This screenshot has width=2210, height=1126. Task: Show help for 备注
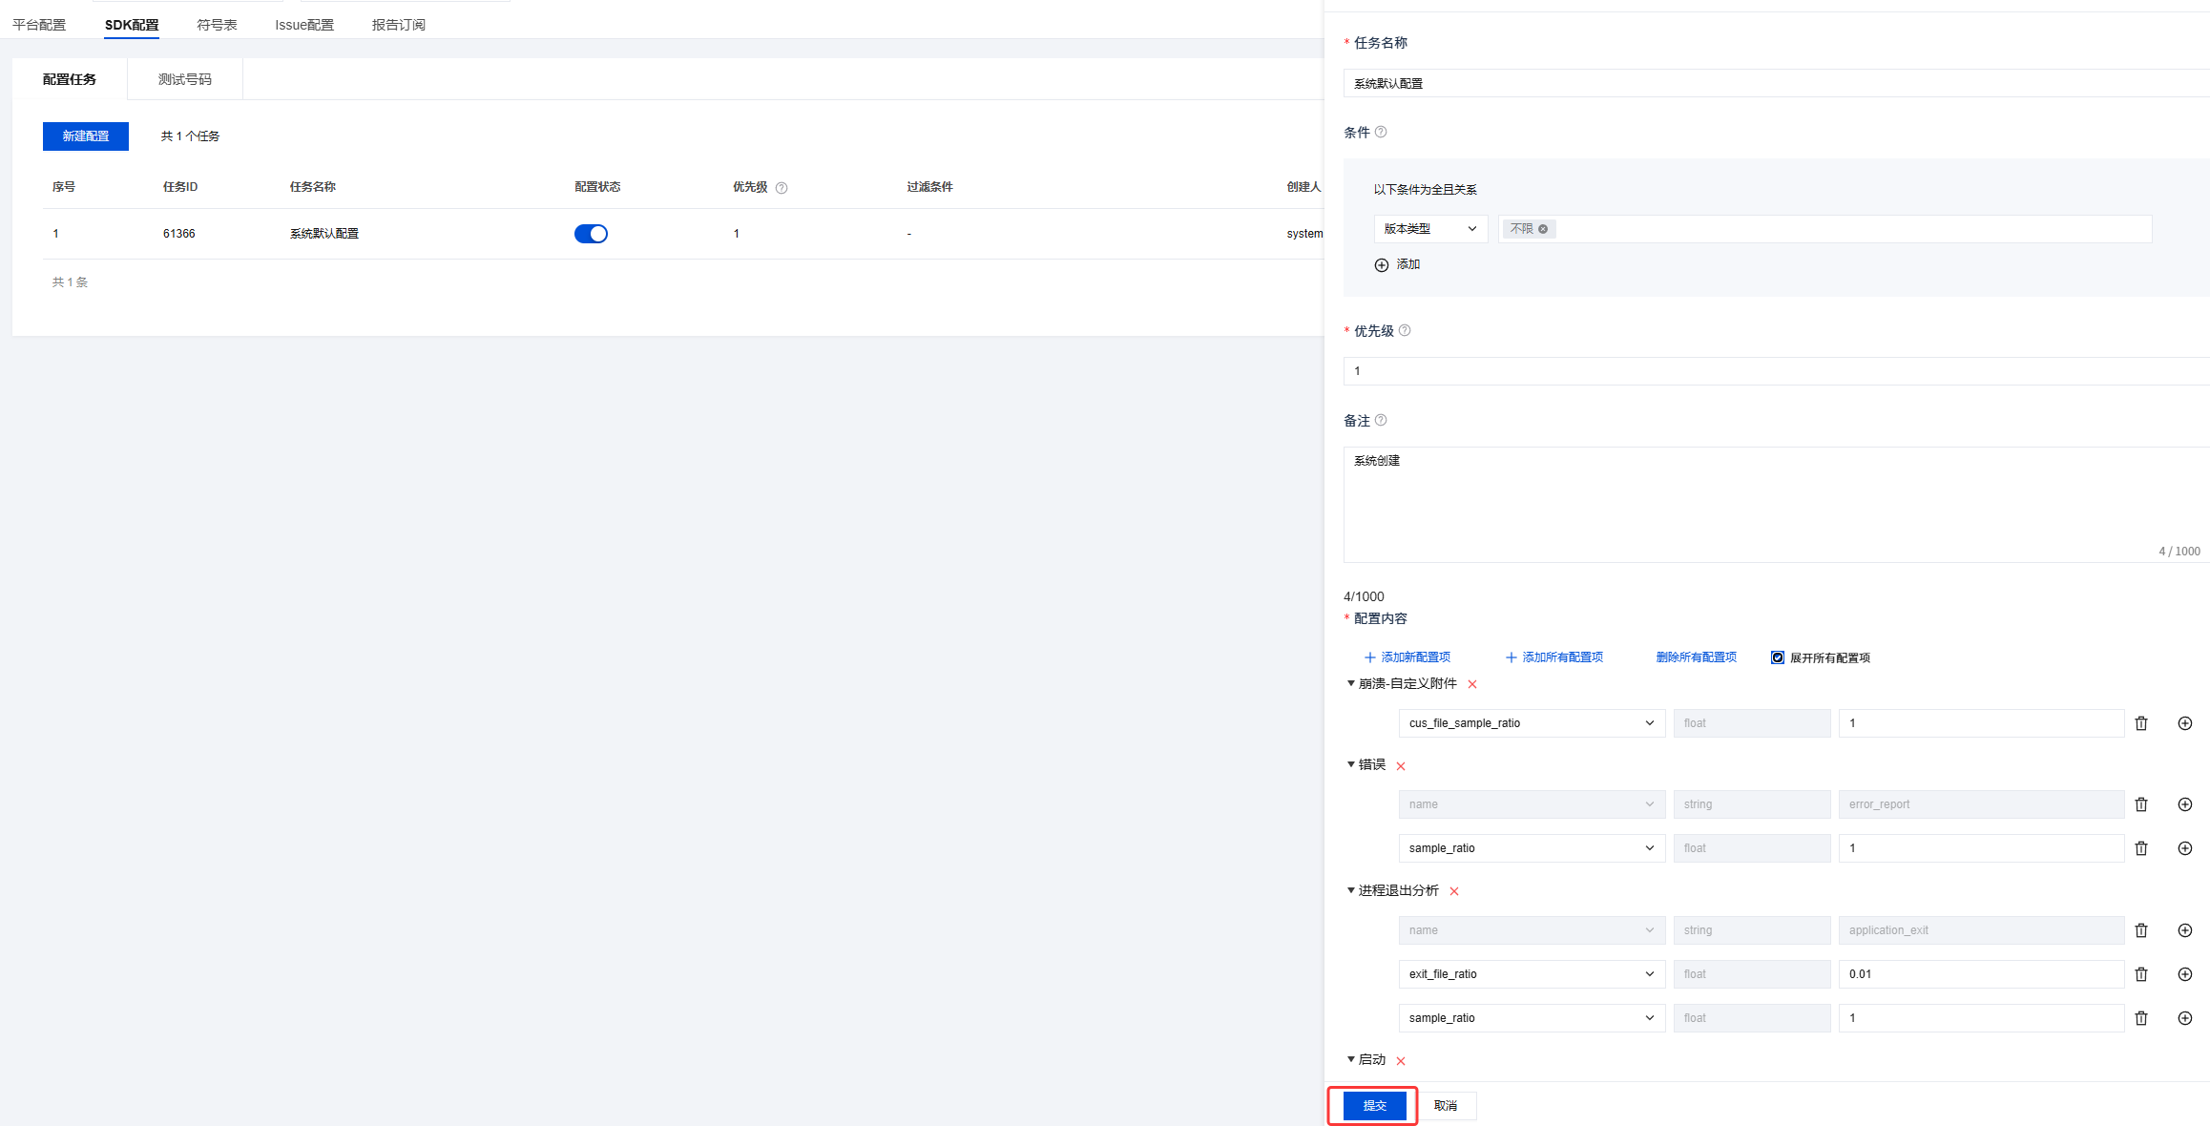(x=1381, y=420)
